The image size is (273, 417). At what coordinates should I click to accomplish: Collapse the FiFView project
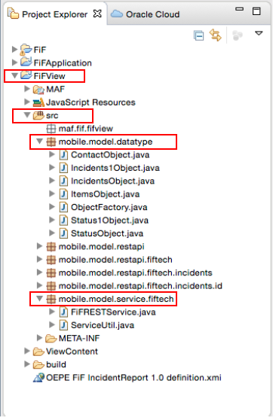[x=14, y=76]
